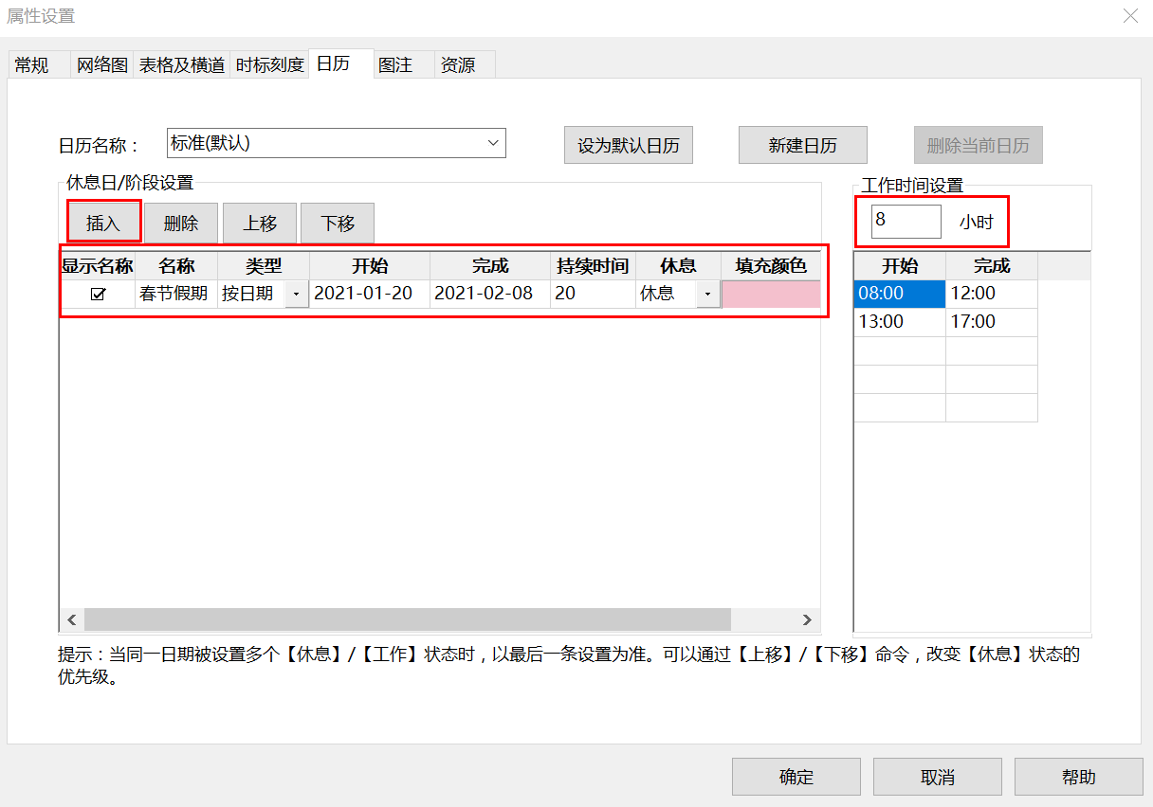Uncheck 显示名称 for 春节假期
This screenshot has width=1153, height=807.
(x=98, y=294)
